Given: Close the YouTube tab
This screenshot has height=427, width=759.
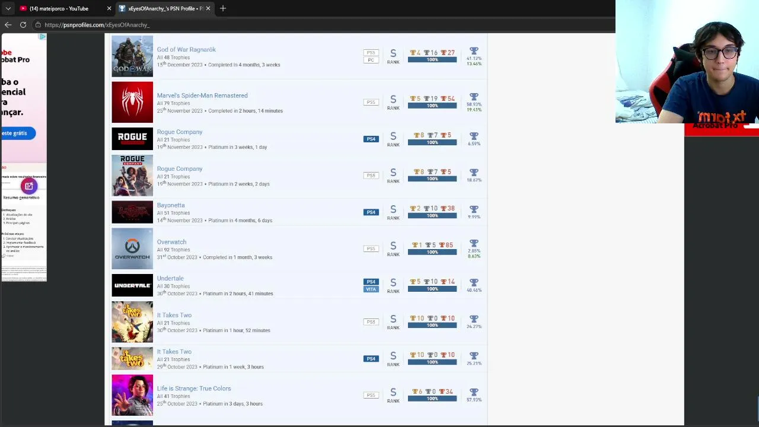Looking at the screenshot, I should 109,8.
